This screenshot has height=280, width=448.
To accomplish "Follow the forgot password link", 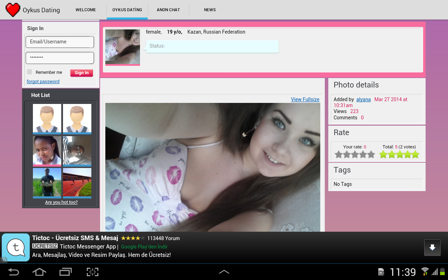I will click(x=43, y=82).
